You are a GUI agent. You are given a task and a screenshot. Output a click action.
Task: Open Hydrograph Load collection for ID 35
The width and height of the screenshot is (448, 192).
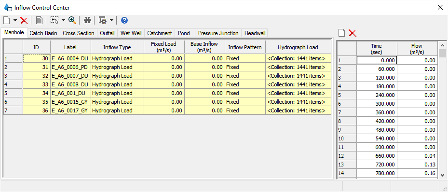(298, 102)
